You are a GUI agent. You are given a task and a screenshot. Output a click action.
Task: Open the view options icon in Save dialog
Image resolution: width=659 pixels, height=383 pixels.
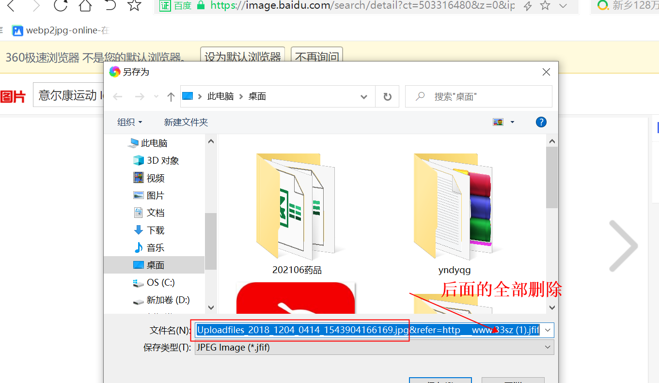pos(499,122)
